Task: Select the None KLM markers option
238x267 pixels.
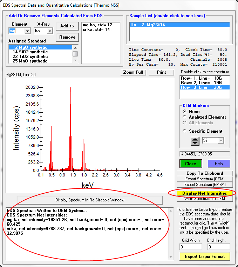Action: 185,112
